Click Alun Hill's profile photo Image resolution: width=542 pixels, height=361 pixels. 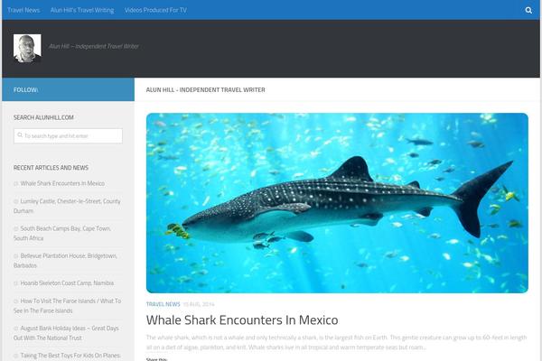pos(27,49)
